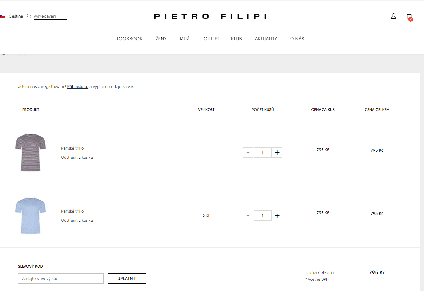The width and height of the screenshot is (424, 291).
Task: Open the ŽENY menu
Action: pos(161,39)
